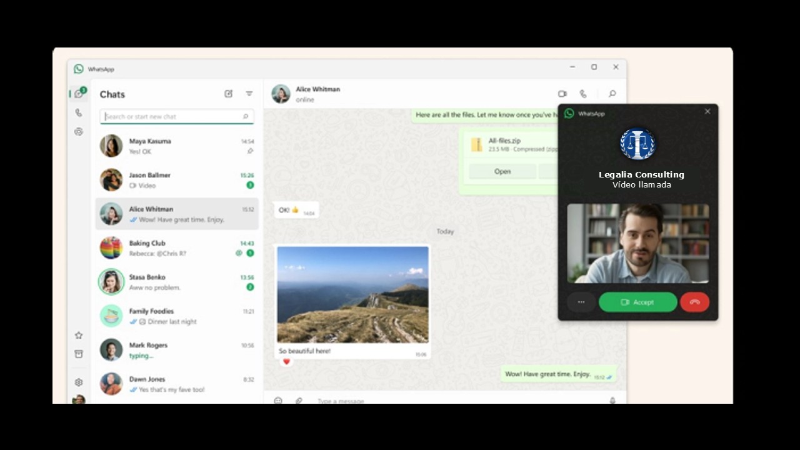Open the mountain landscape photo

pyautogui.click(x=352, y=294)
